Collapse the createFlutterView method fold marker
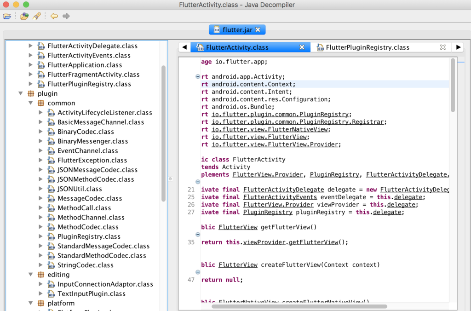This screenshot has width=471, height=311. (198, 272)
